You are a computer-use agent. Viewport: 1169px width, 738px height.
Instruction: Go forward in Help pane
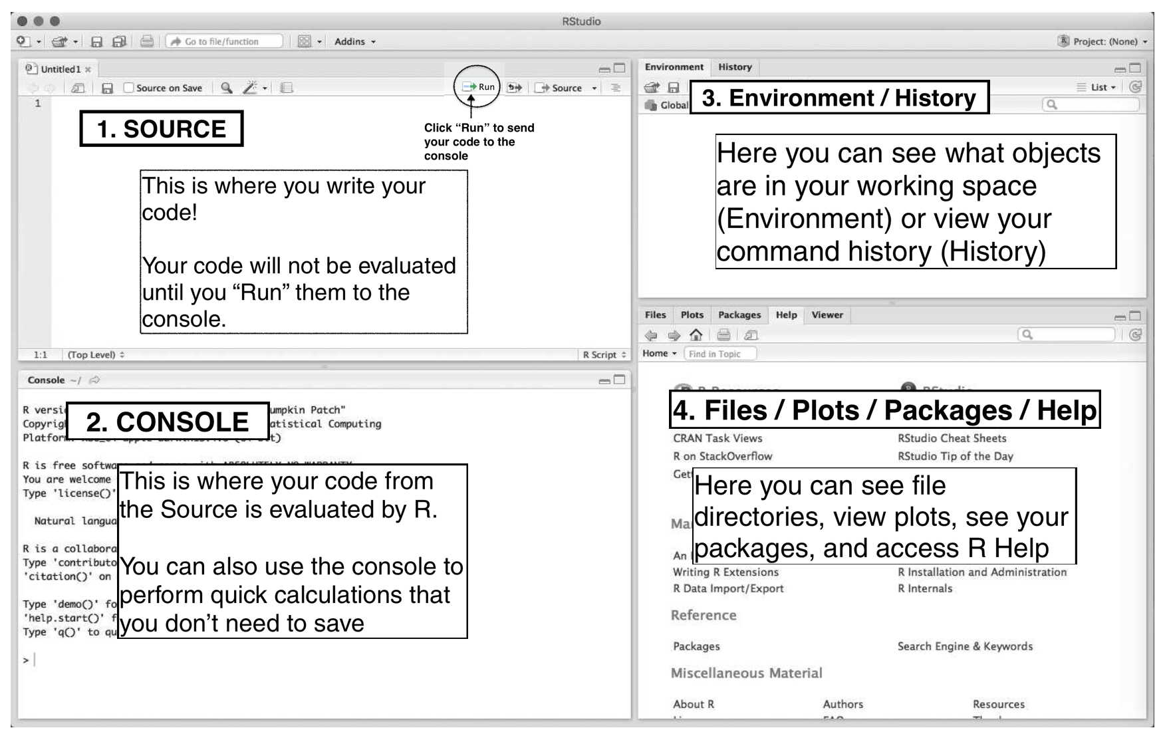(x=674, y=336)
